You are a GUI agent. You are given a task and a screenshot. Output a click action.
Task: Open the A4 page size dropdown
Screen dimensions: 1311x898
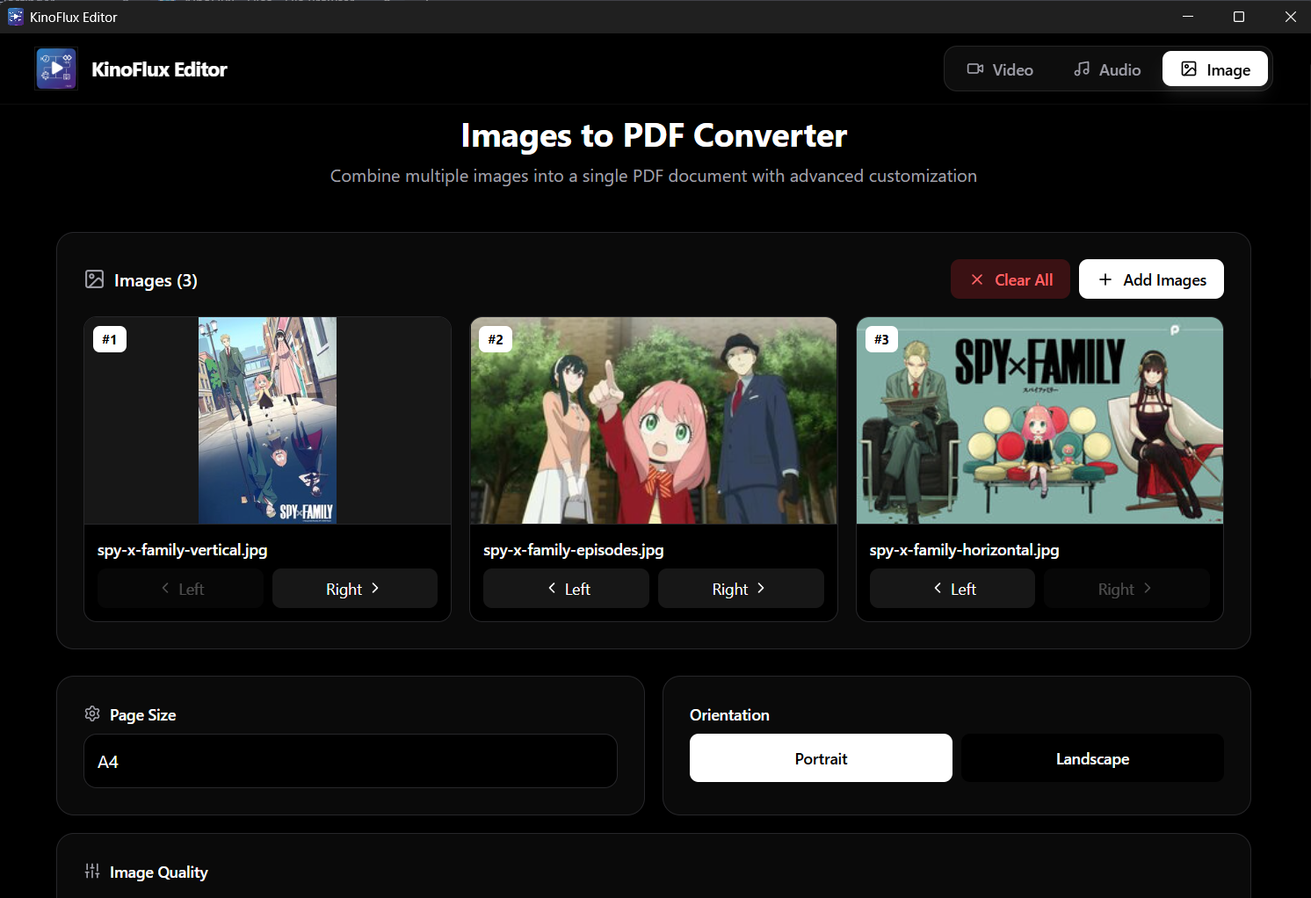[x=350, y=761]
